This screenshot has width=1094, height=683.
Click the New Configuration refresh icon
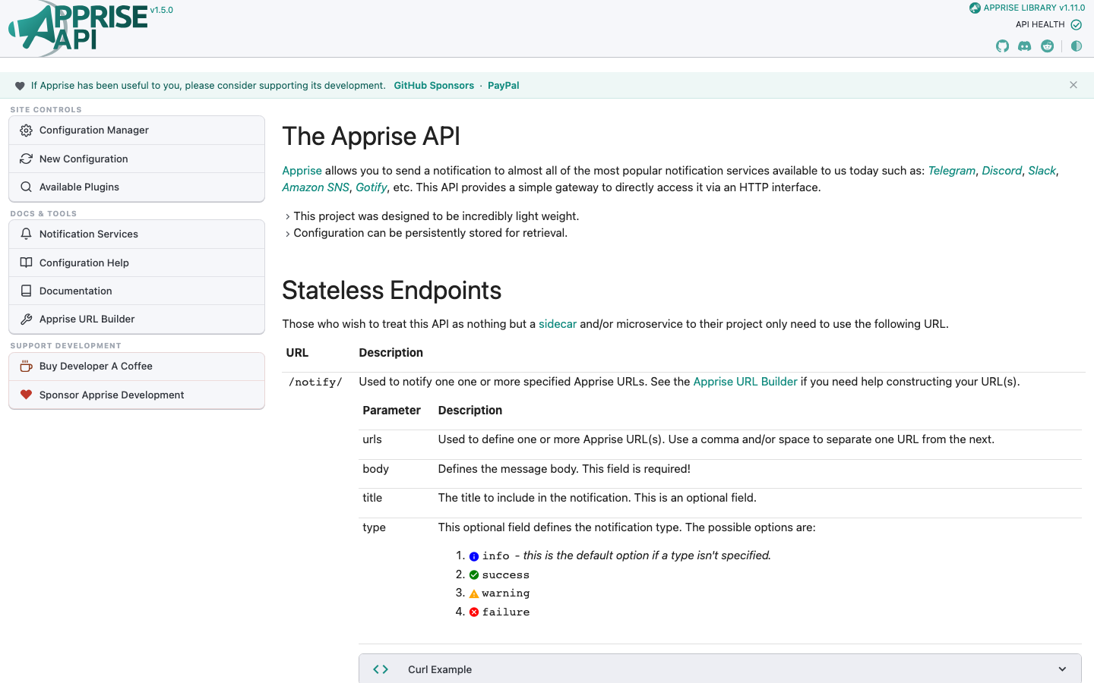tap(26, 159)
